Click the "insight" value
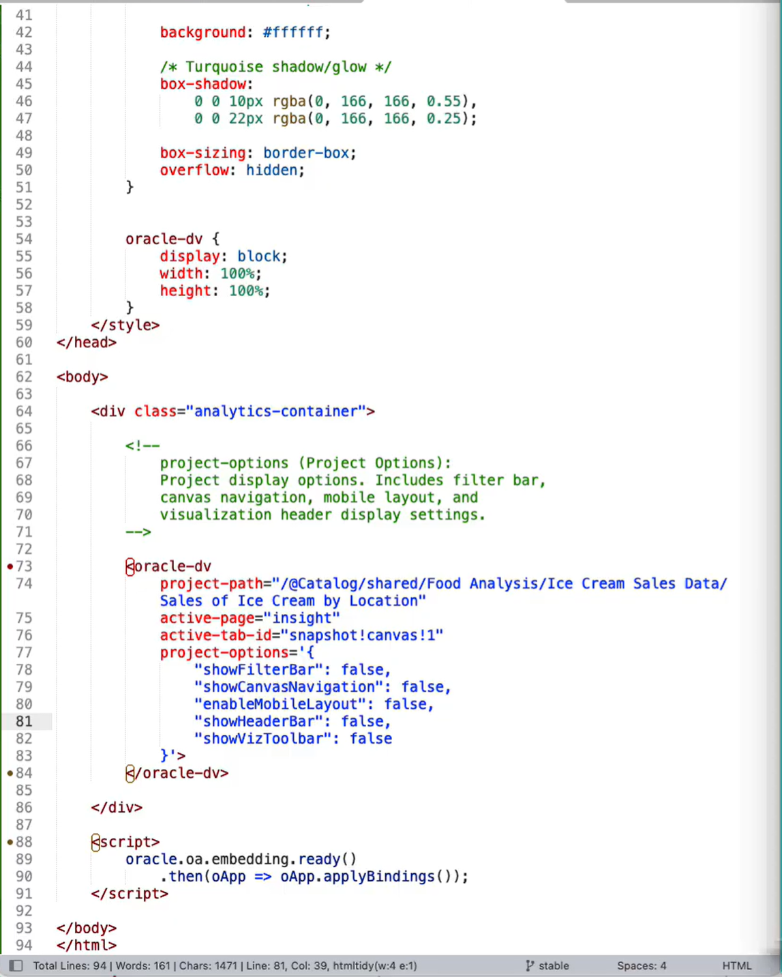Viewport: 782px width, 977px height. [301, 618]
